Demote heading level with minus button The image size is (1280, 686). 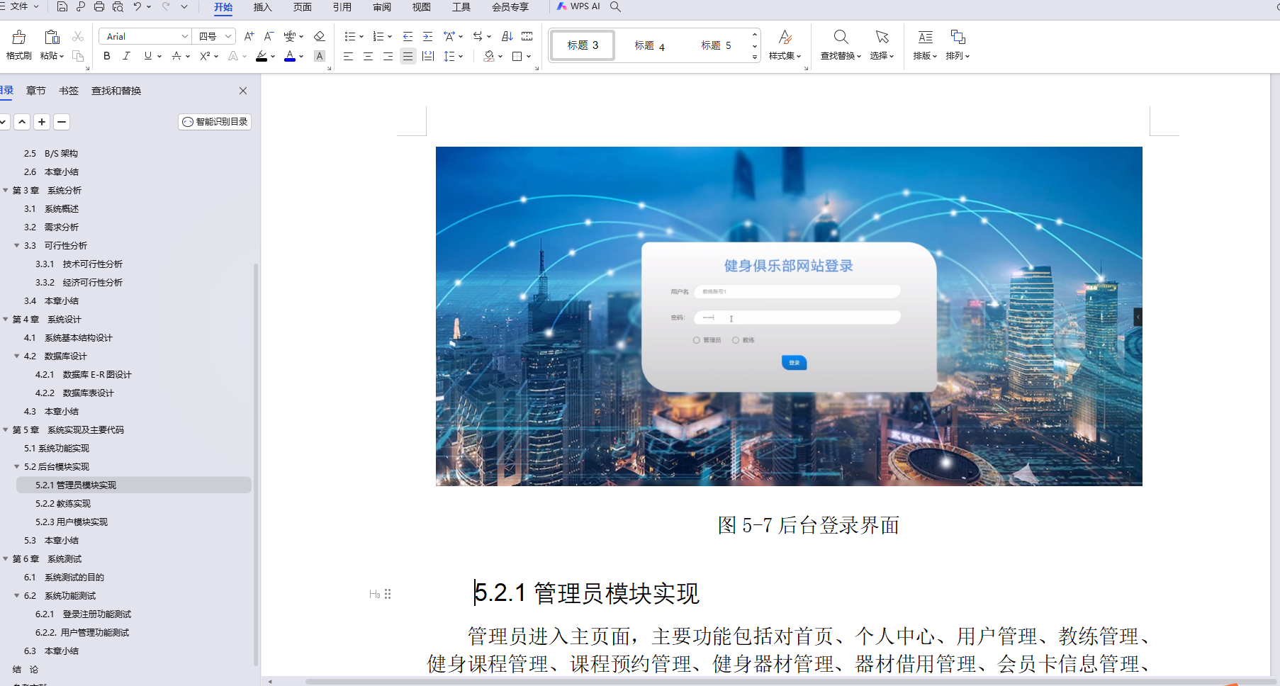[62, 122]
